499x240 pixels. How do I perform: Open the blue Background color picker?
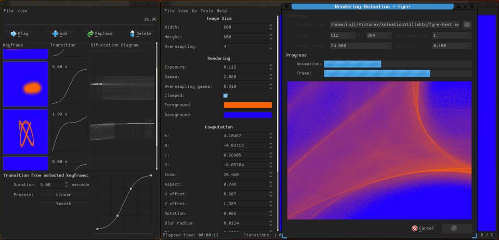[247, 115]
